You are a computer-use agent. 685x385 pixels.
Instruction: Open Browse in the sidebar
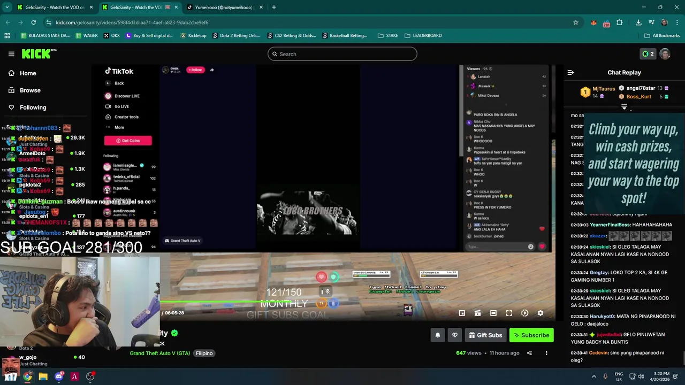click(30, 90)
